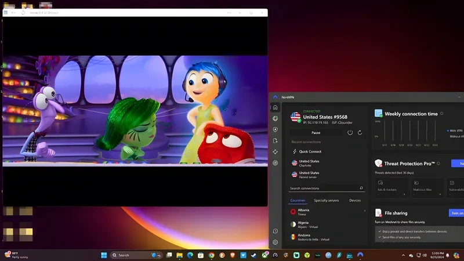This screenshot has width=464, height=261.
Task: Click the File sharing document icon
Action: tap(378, 213)
